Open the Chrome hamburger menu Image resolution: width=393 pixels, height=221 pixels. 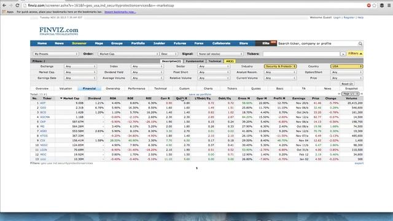pos(389,6)
